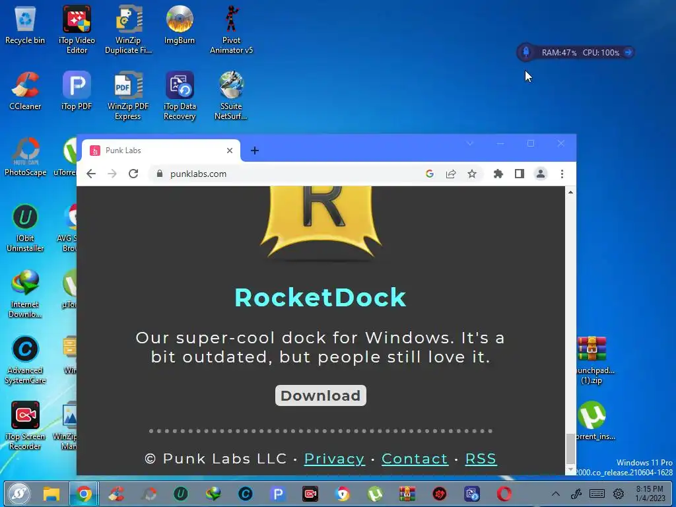The image size is (676, 507).
Task: Go forward in Chrome
Action: 112,174
